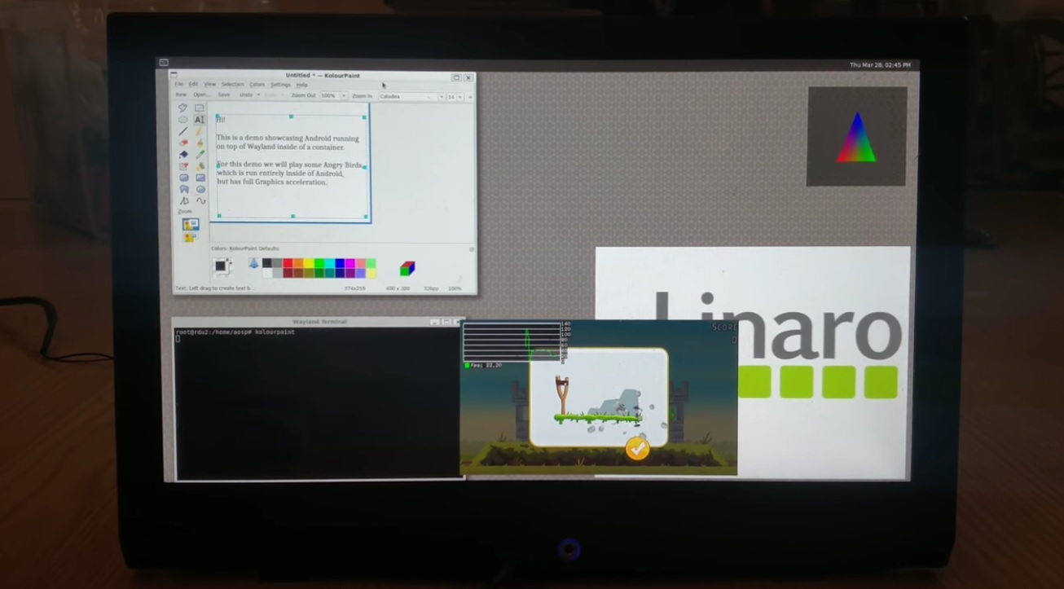Pick the teal palette swatch
Image resolution: width=1064 pixels, height=589 pixels.
[329, 273]
